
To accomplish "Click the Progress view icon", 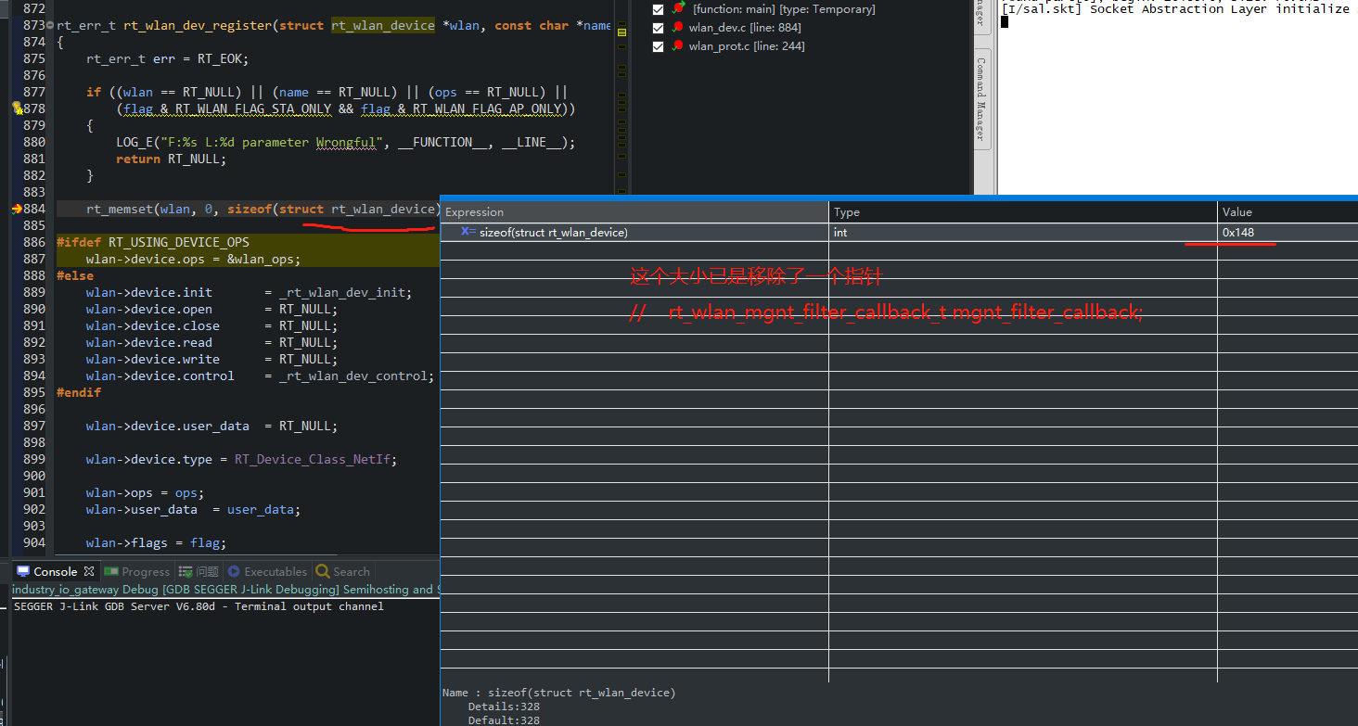I will click(x=113, y=571).
